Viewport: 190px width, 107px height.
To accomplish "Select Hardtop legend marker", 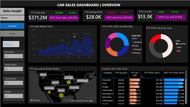I will pyautogui.click(x=133, y=53).
